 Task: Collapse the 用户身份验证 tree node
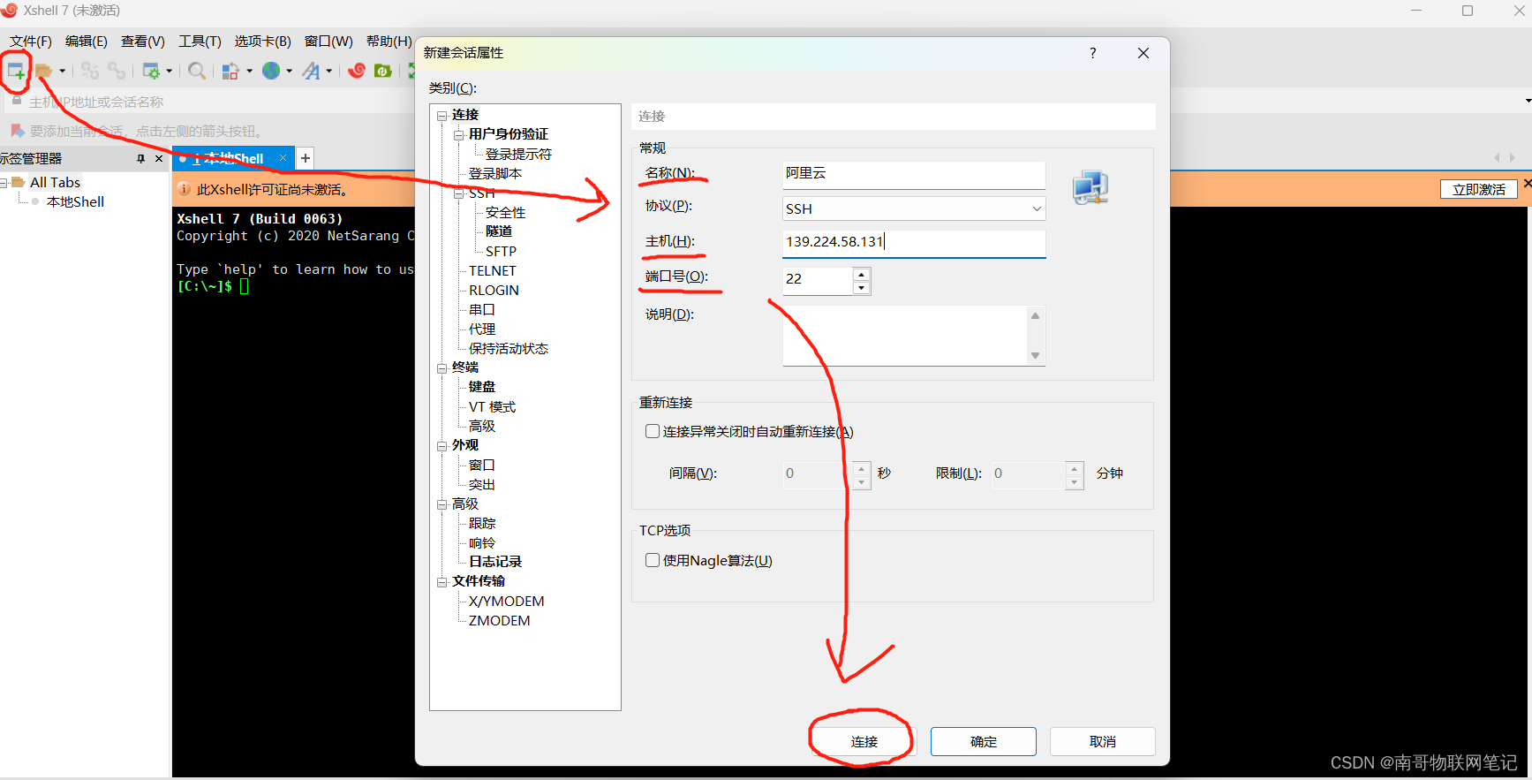(x=459, y=135)
